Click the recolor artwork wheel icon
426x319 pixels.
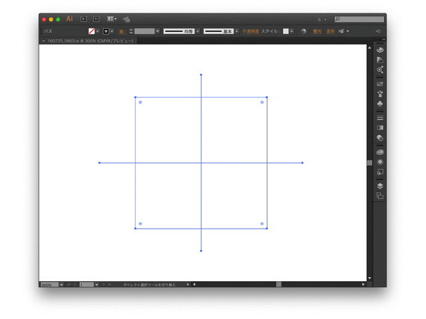pos(304,31)
